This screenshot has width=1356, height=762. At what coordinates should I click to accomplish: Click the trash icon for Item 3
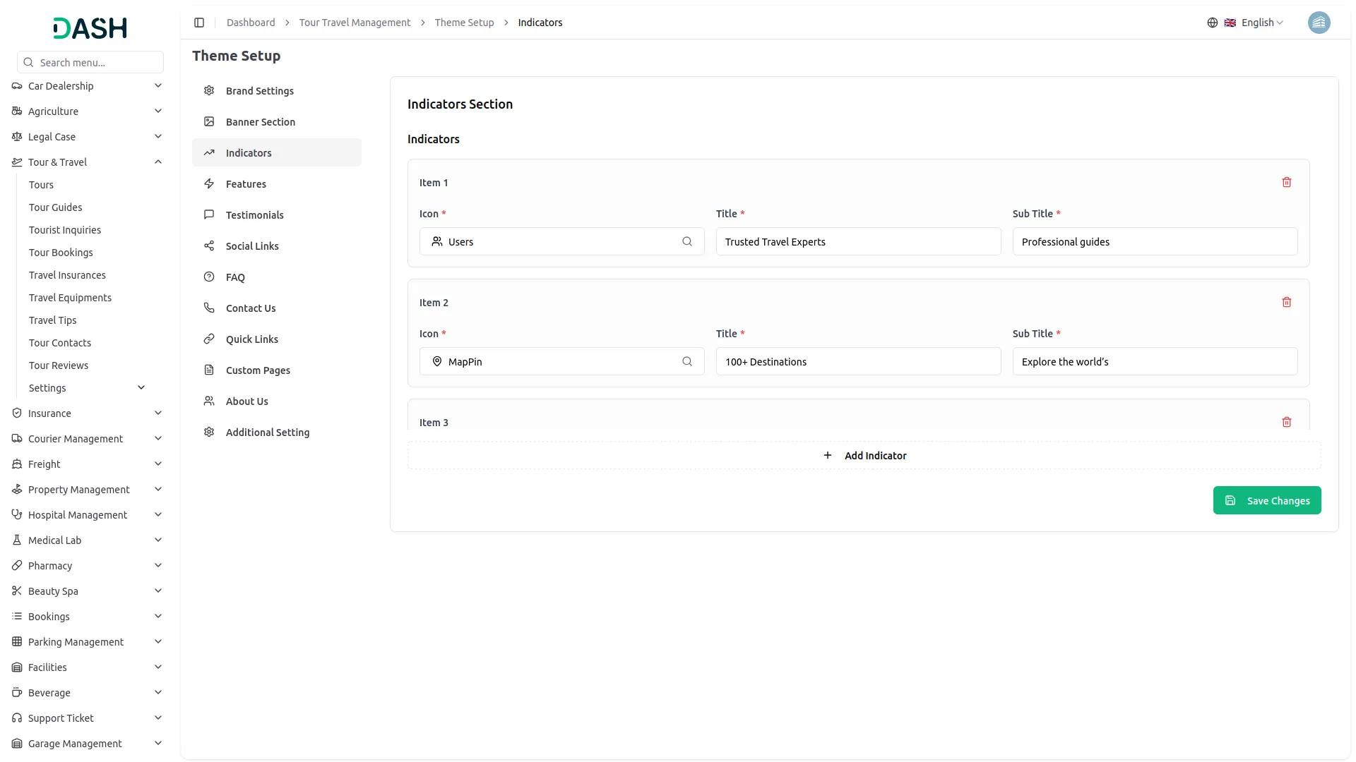(x=1286, y=423)
